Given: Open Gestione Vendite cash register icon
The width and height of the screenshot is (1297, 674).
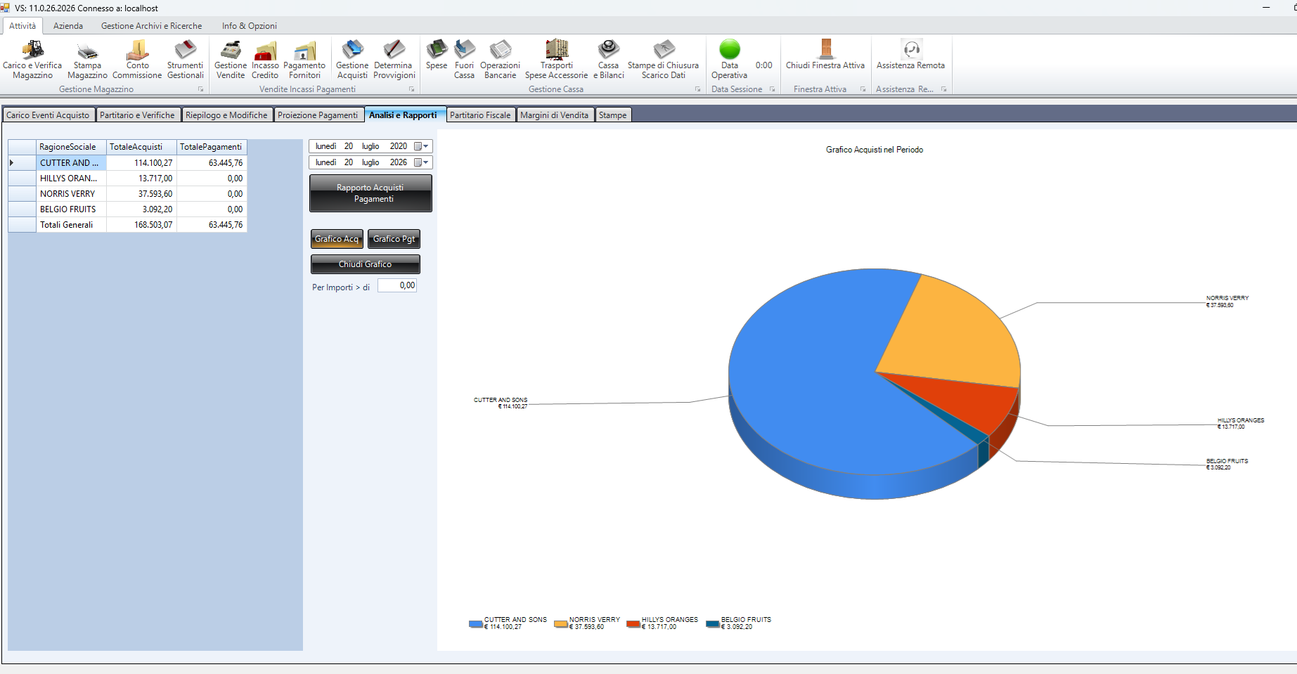Looking at the screenshot, I should tap(231, 49).
